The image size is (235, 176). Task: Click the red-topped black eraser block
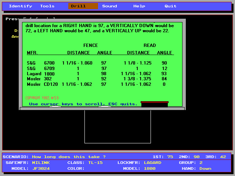click(x=155, y=104)
